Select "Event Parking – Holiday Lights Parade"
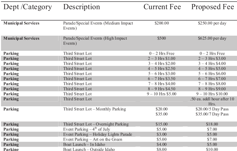The height and width of the screenshot is (151, 237). pyautogui.click(x=97, y=135)
